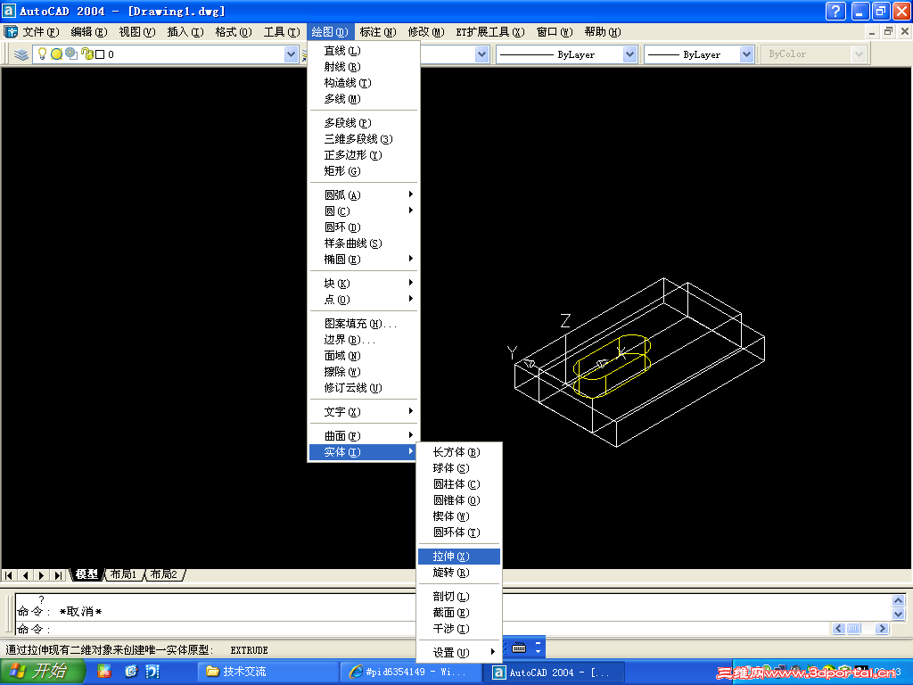The width and height of the screenshot is (913, 685).
Task: Open the 文件(F) menu
Action: [41, 32]
